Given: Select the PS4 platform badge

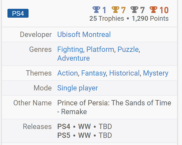Looking at the screenshot, I should (x=18, y=13).
